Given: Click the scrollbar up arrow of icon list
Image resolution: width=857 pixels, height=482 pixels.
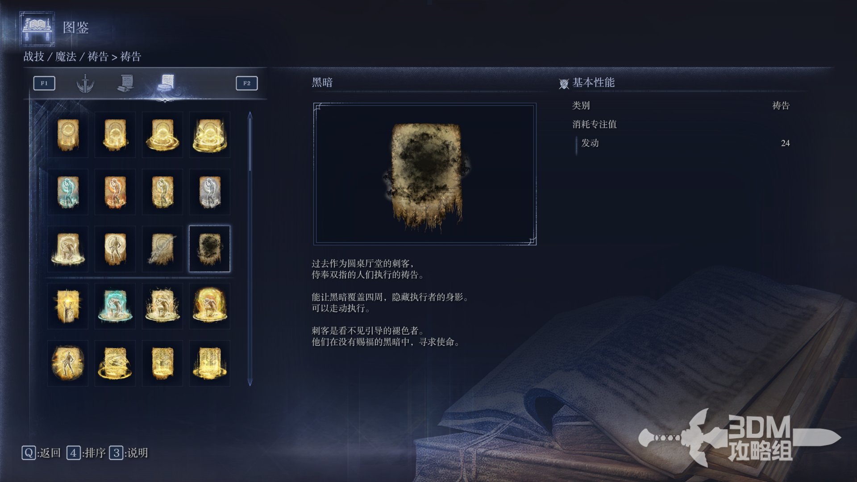Looking at the screenshot, I should pos(250,116).
